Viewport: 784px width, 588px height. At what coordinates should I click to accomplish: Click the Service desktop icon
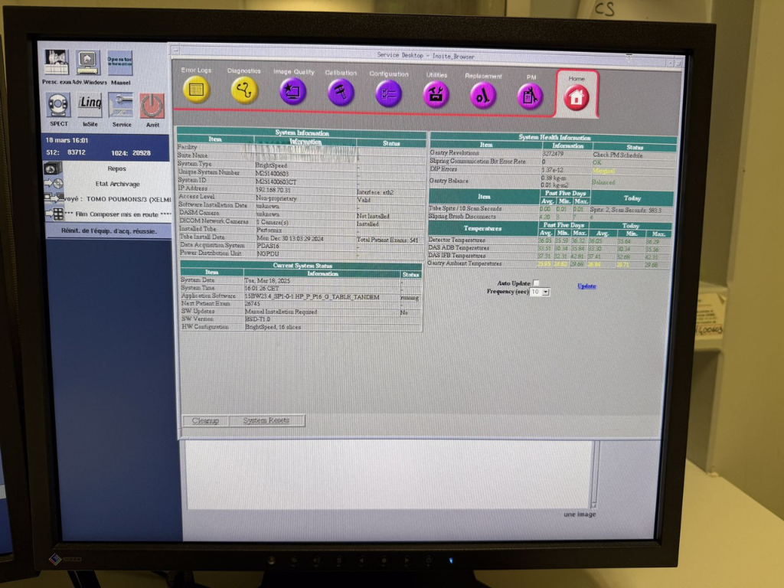[121, 105]
